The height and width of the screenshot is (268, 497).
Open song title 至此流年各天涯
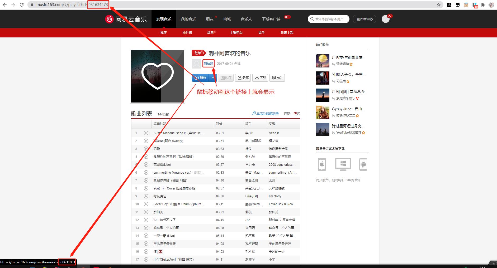pos(164,244)
